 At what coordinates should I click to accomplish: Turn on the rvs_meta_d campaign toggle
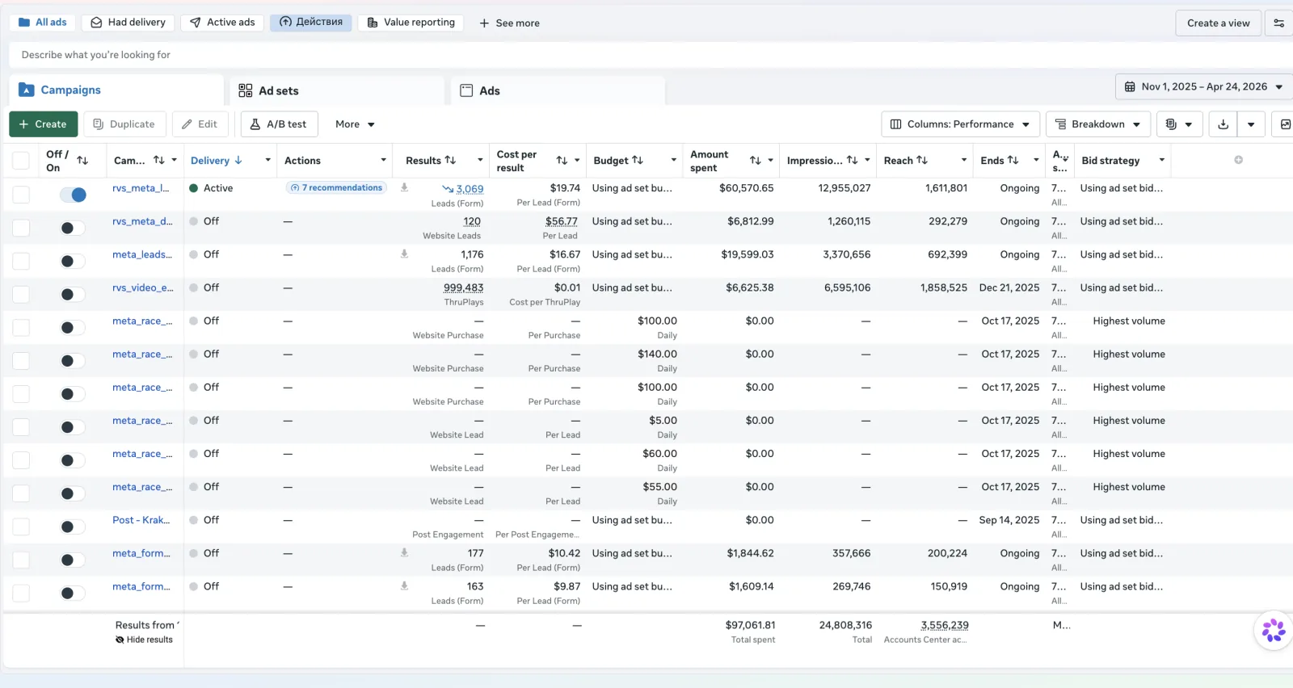tap(73, 228)
